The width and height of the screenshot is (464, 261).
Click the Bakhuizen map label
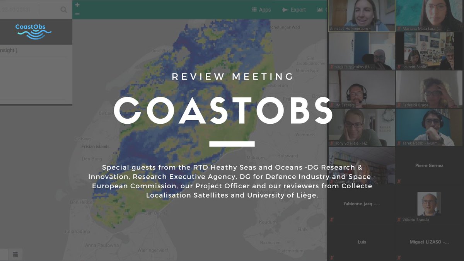coord(271,243)
